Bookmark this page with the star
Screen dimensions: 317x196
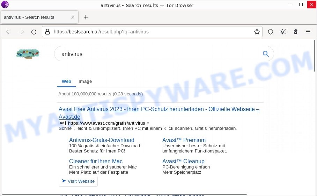(257, 32)
